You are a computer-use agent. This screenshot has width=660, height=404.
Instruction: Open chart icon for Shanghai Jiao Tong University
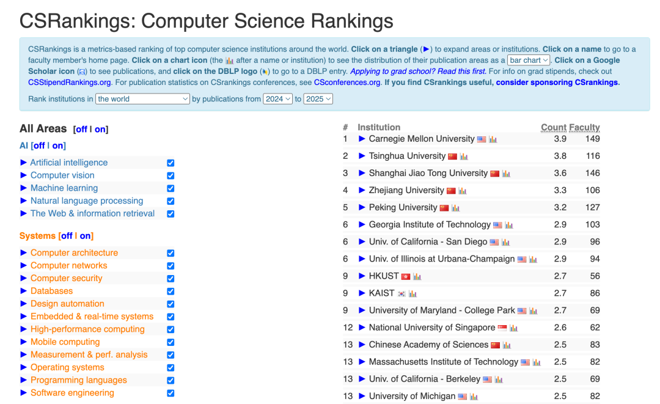point(506,174)
